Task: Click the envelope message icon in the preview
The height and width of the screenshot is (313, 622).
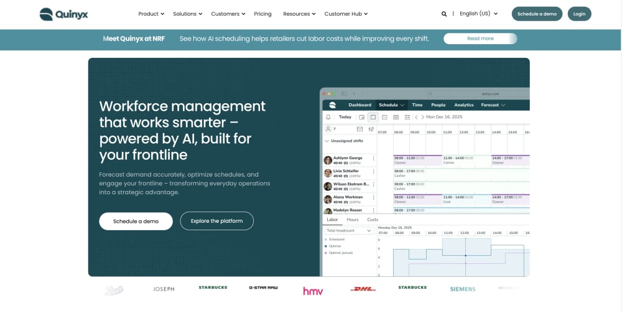Action: [360, 129]
